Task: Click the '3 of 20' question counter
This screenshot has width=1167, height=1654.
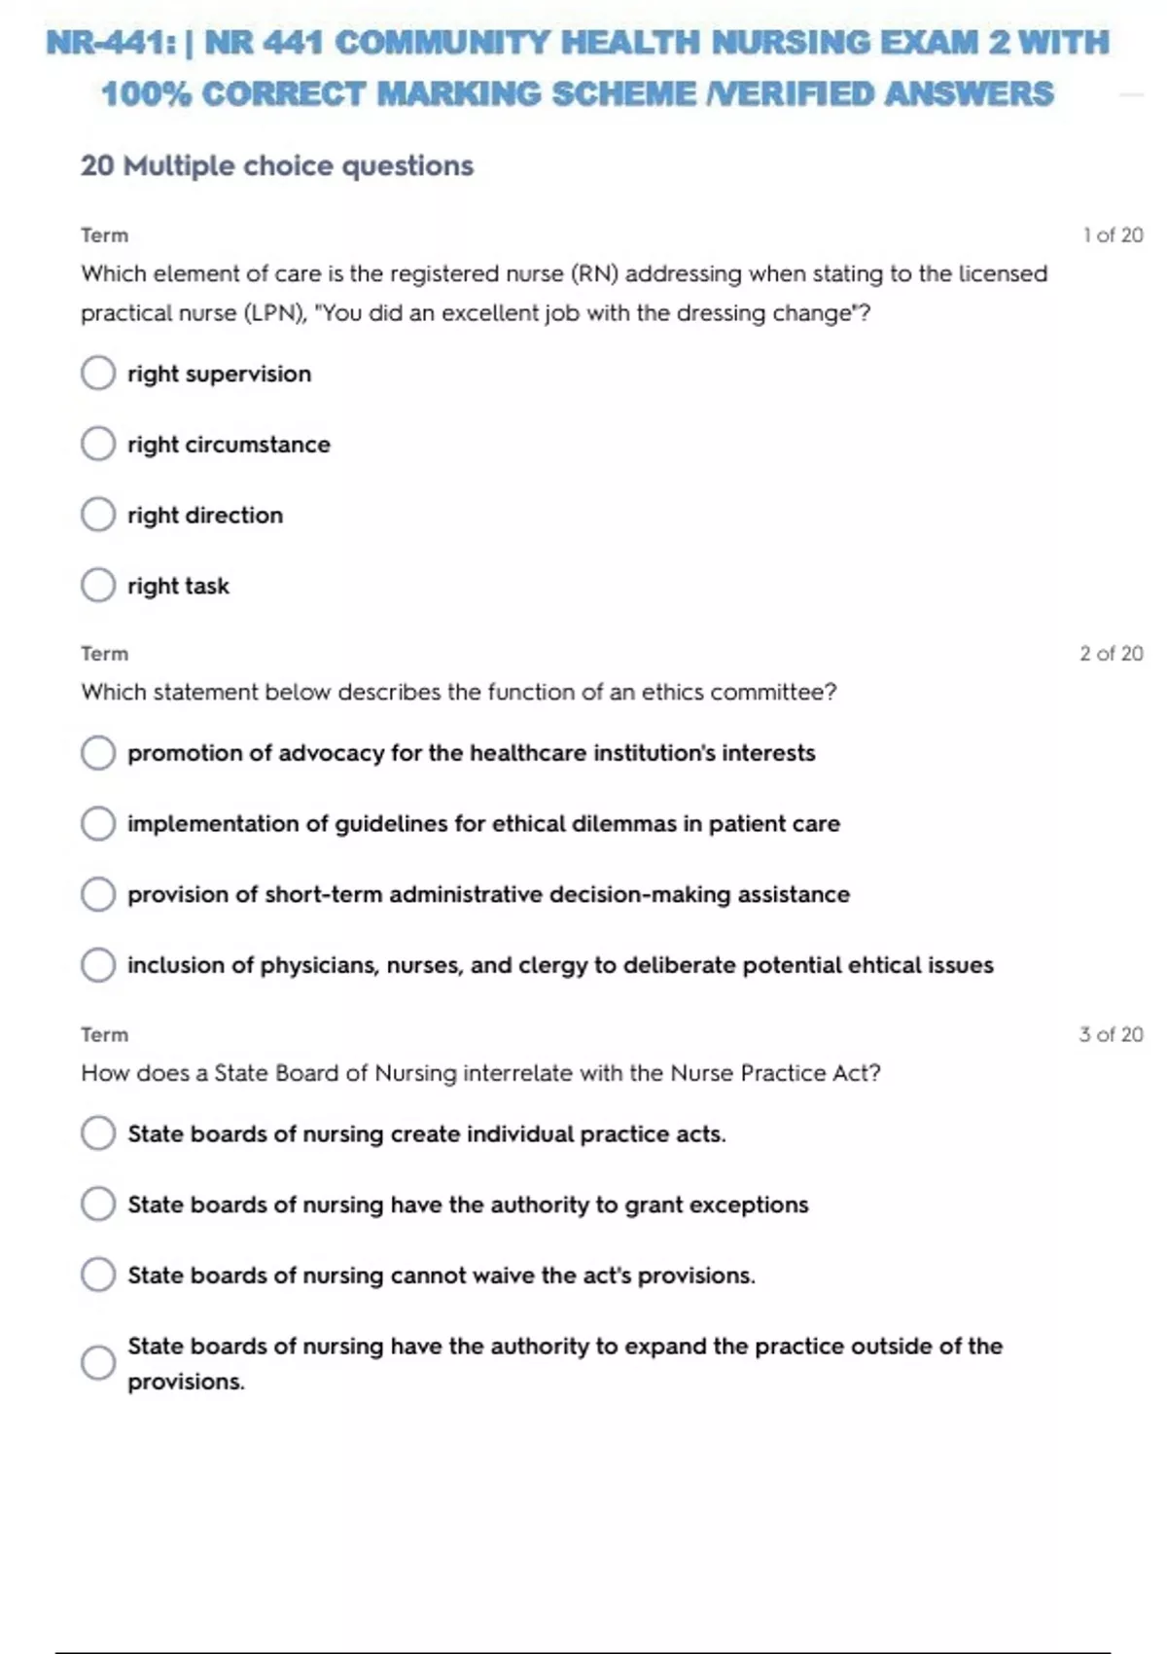Action: click(x=1111, y=1034)
